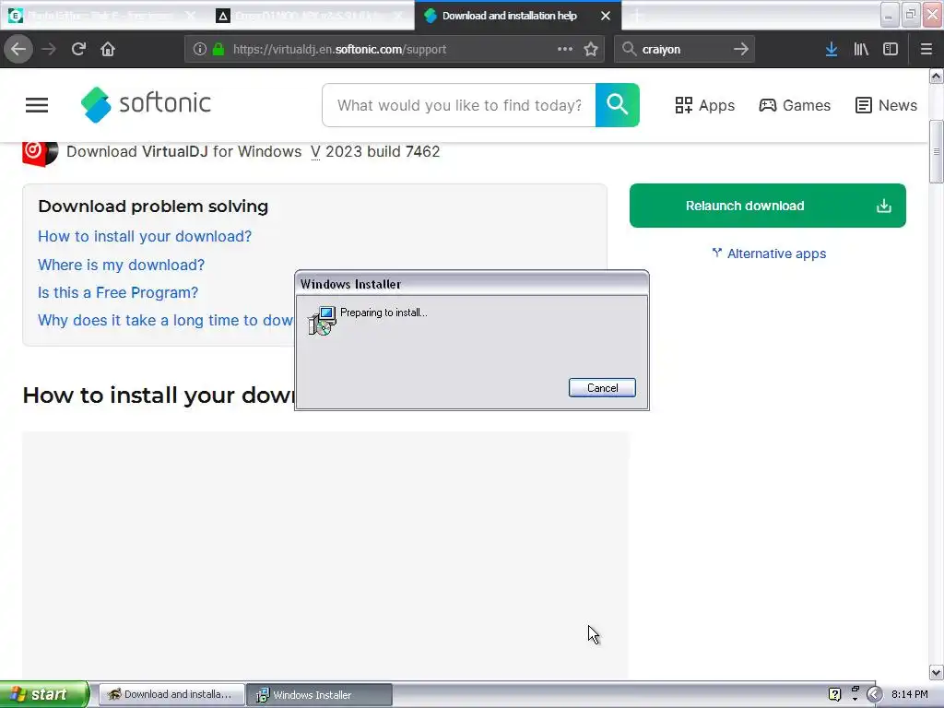Click the page scrollbar down arrow
The width and height of the screenshot is (944, 708).
936,672
